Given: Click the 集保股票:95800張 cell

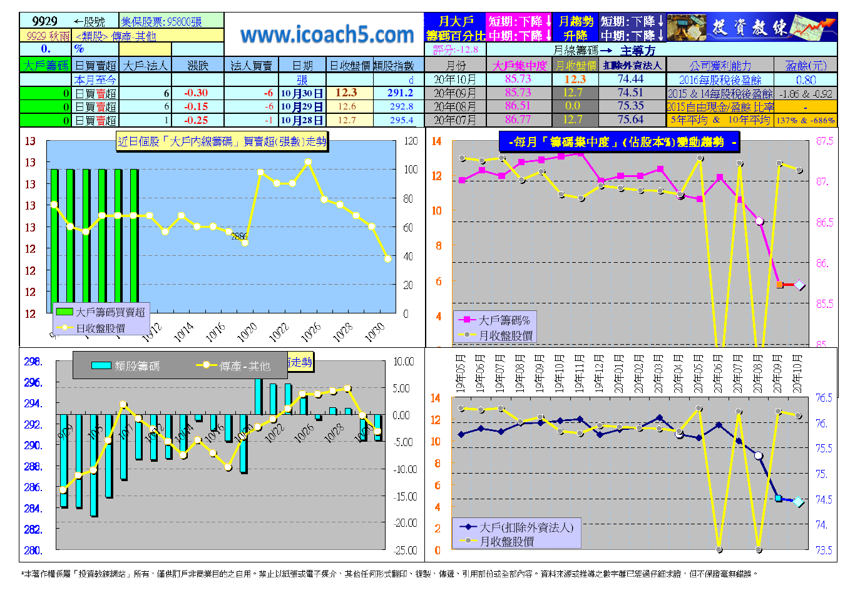Looking at the screenshot, I should point(171,21).
